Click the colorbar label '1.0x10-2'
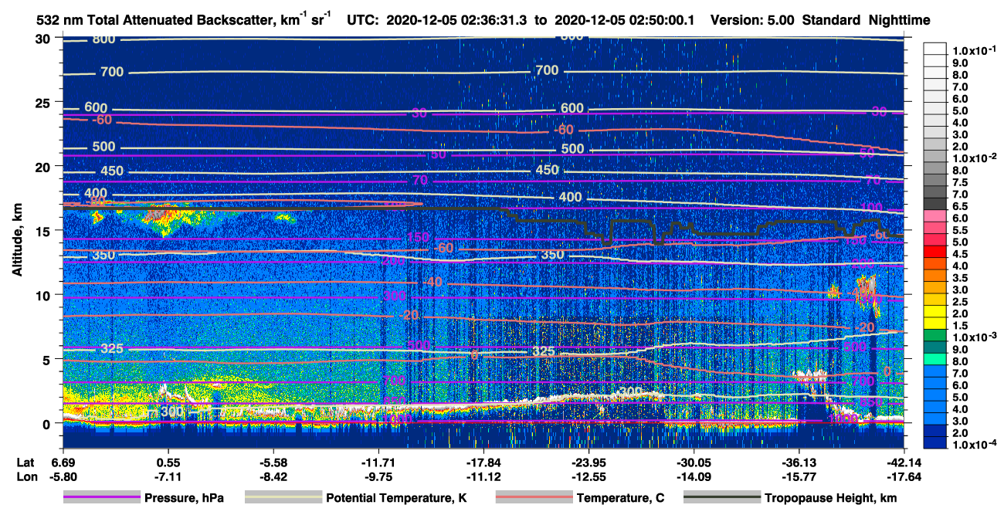Viewport: 1004px width, 515px height. 973,158
